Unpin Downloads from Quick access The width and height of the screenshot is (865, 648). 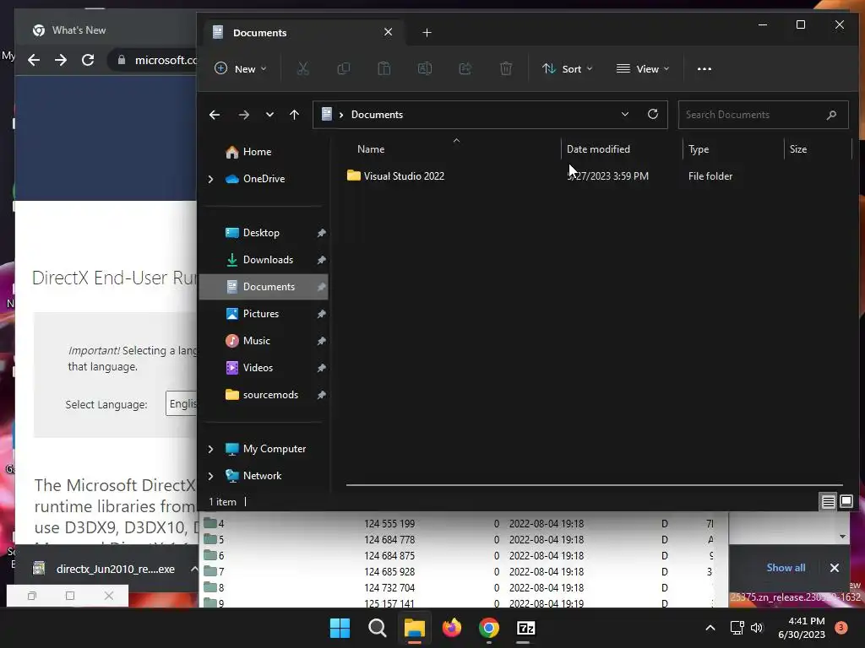(x=321, y=260)
